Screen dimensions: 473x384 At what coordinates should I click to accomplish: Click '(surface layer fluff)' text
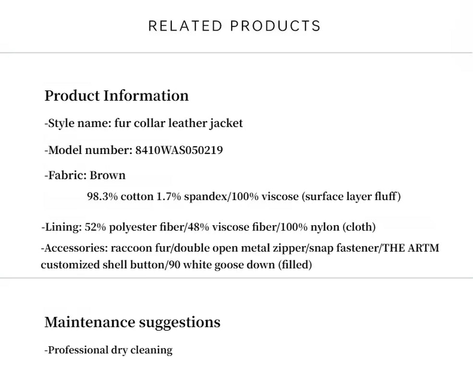tap(351, 196)
